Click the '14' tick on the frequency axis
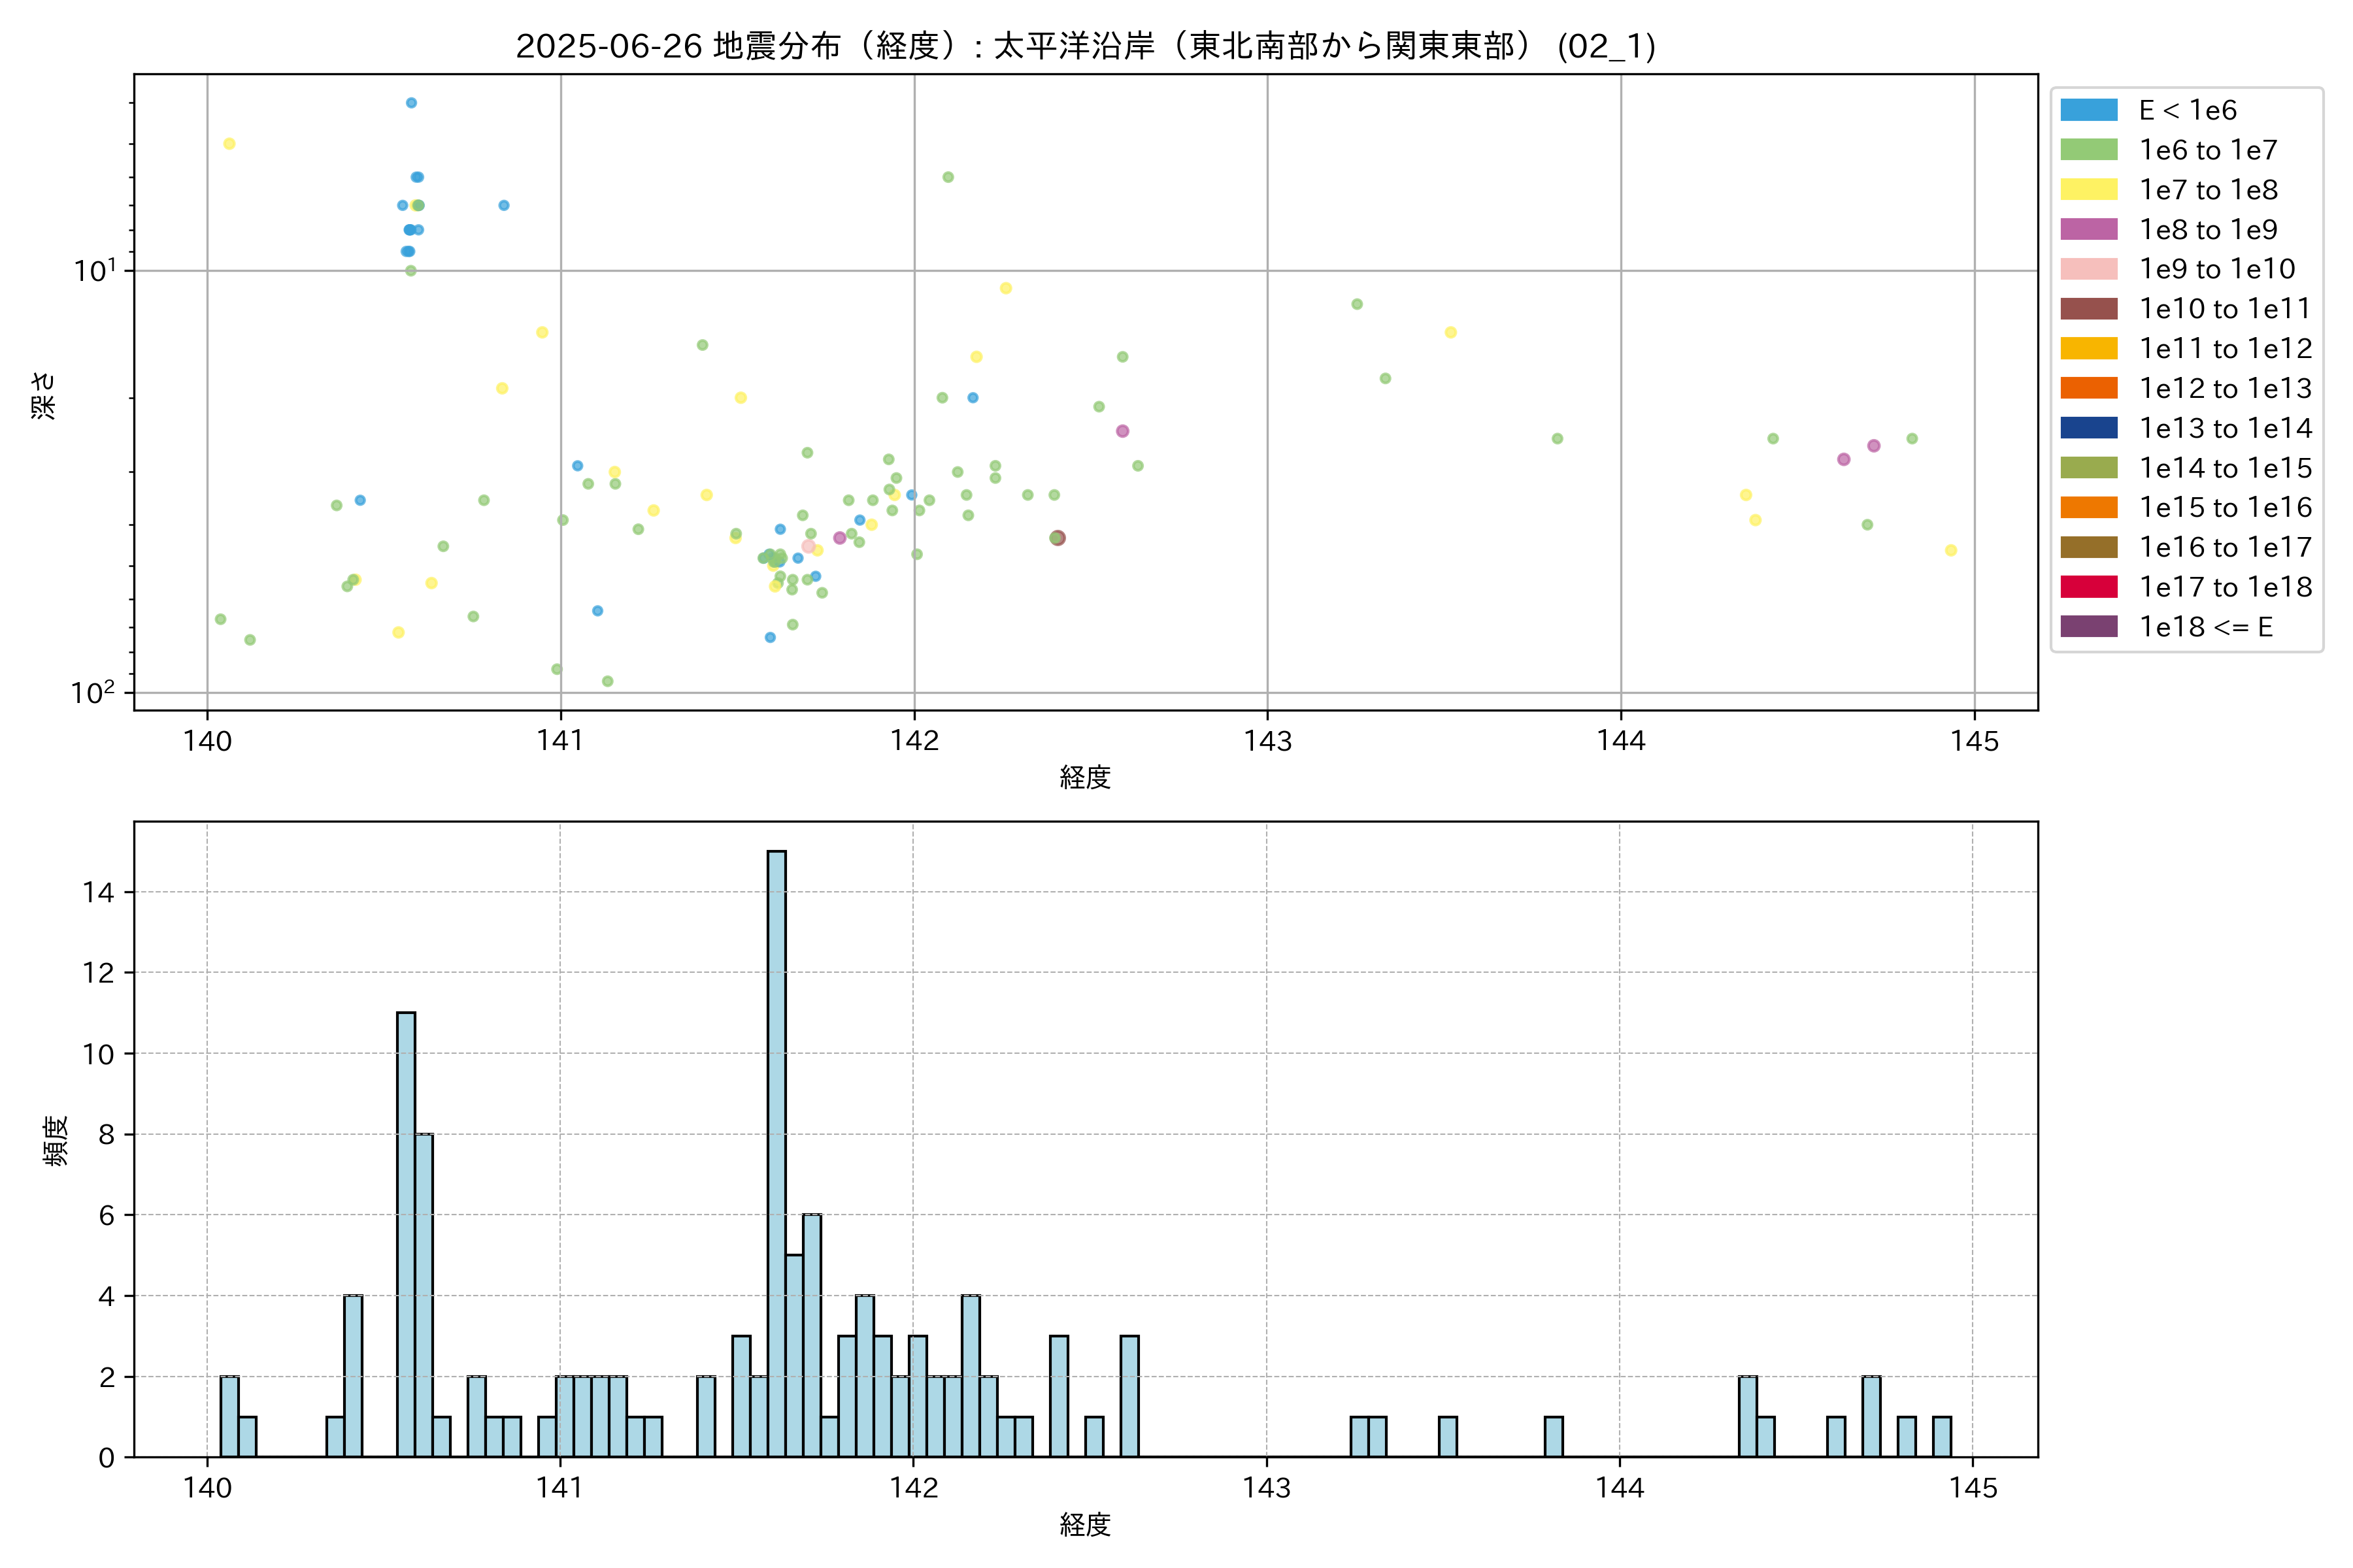Screen dimensions: 2353x1568 (x=99, y=892)
